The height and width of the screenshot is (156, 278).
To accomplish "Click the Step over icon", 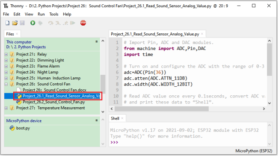I will [51, 23].
